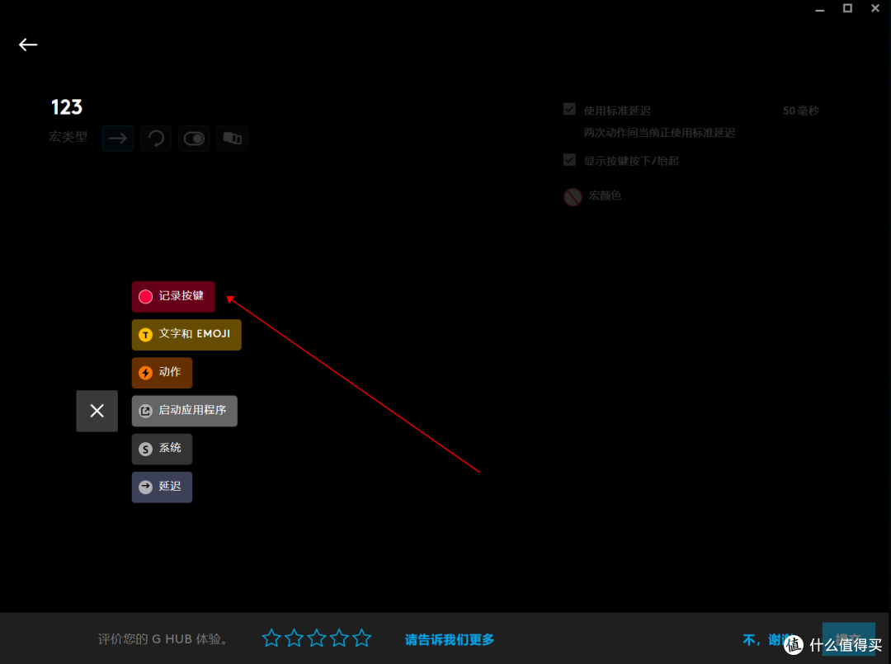Rate G HUB three stars
The width and height of the screenshot is (891, 664).
pyautogui.click(x=317, y=638)
